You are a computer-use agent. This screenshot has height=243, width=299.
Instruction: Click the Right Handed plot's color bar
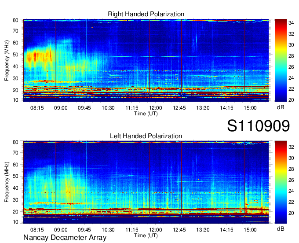pyautogui.click(x=281, y=60)
